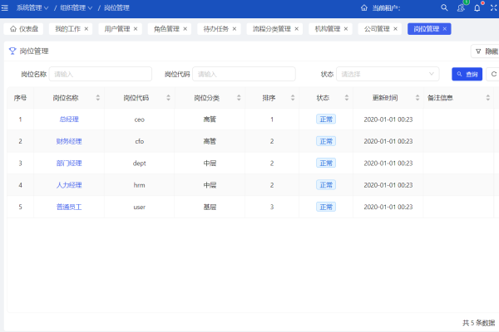Viewport: 499px width, 332px height.
Task: Open the 状态 select dropdown
Action: [x=388, y=74]
